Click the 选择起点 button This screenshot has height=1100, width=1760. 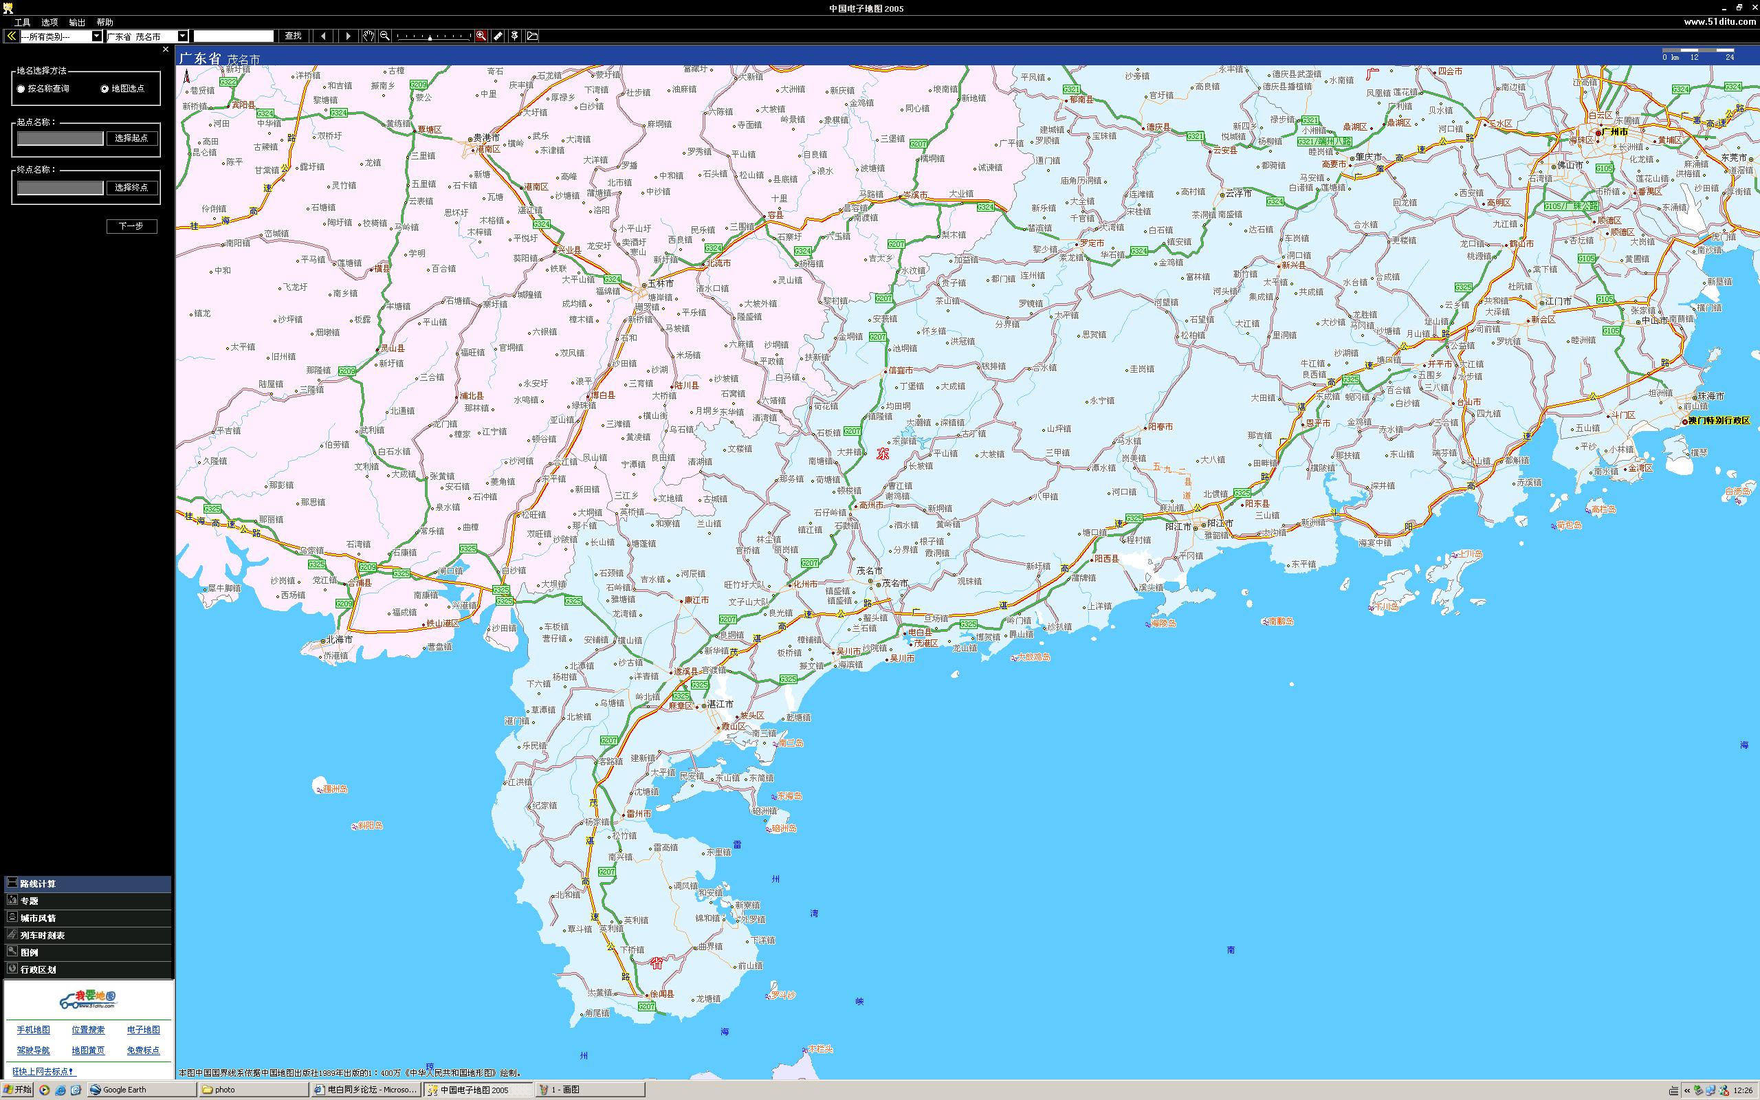pyautogui.click(x=131, y=138)
